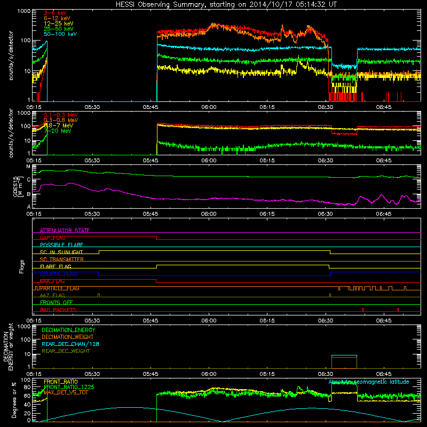Select the POSSIBLE_FLARE flag label
This screenshot has width=427, height=427.
pos(61,245)
